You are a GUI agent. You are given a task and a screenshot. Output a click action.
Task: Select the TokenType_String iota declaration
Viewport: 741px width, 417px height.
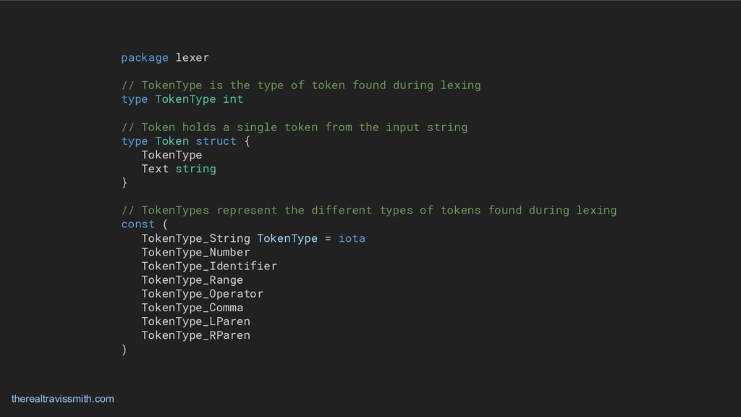(253, 238)
